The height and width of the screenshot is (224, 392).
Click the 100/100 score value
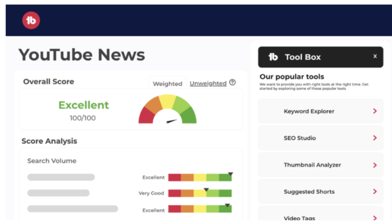point(83,118)
